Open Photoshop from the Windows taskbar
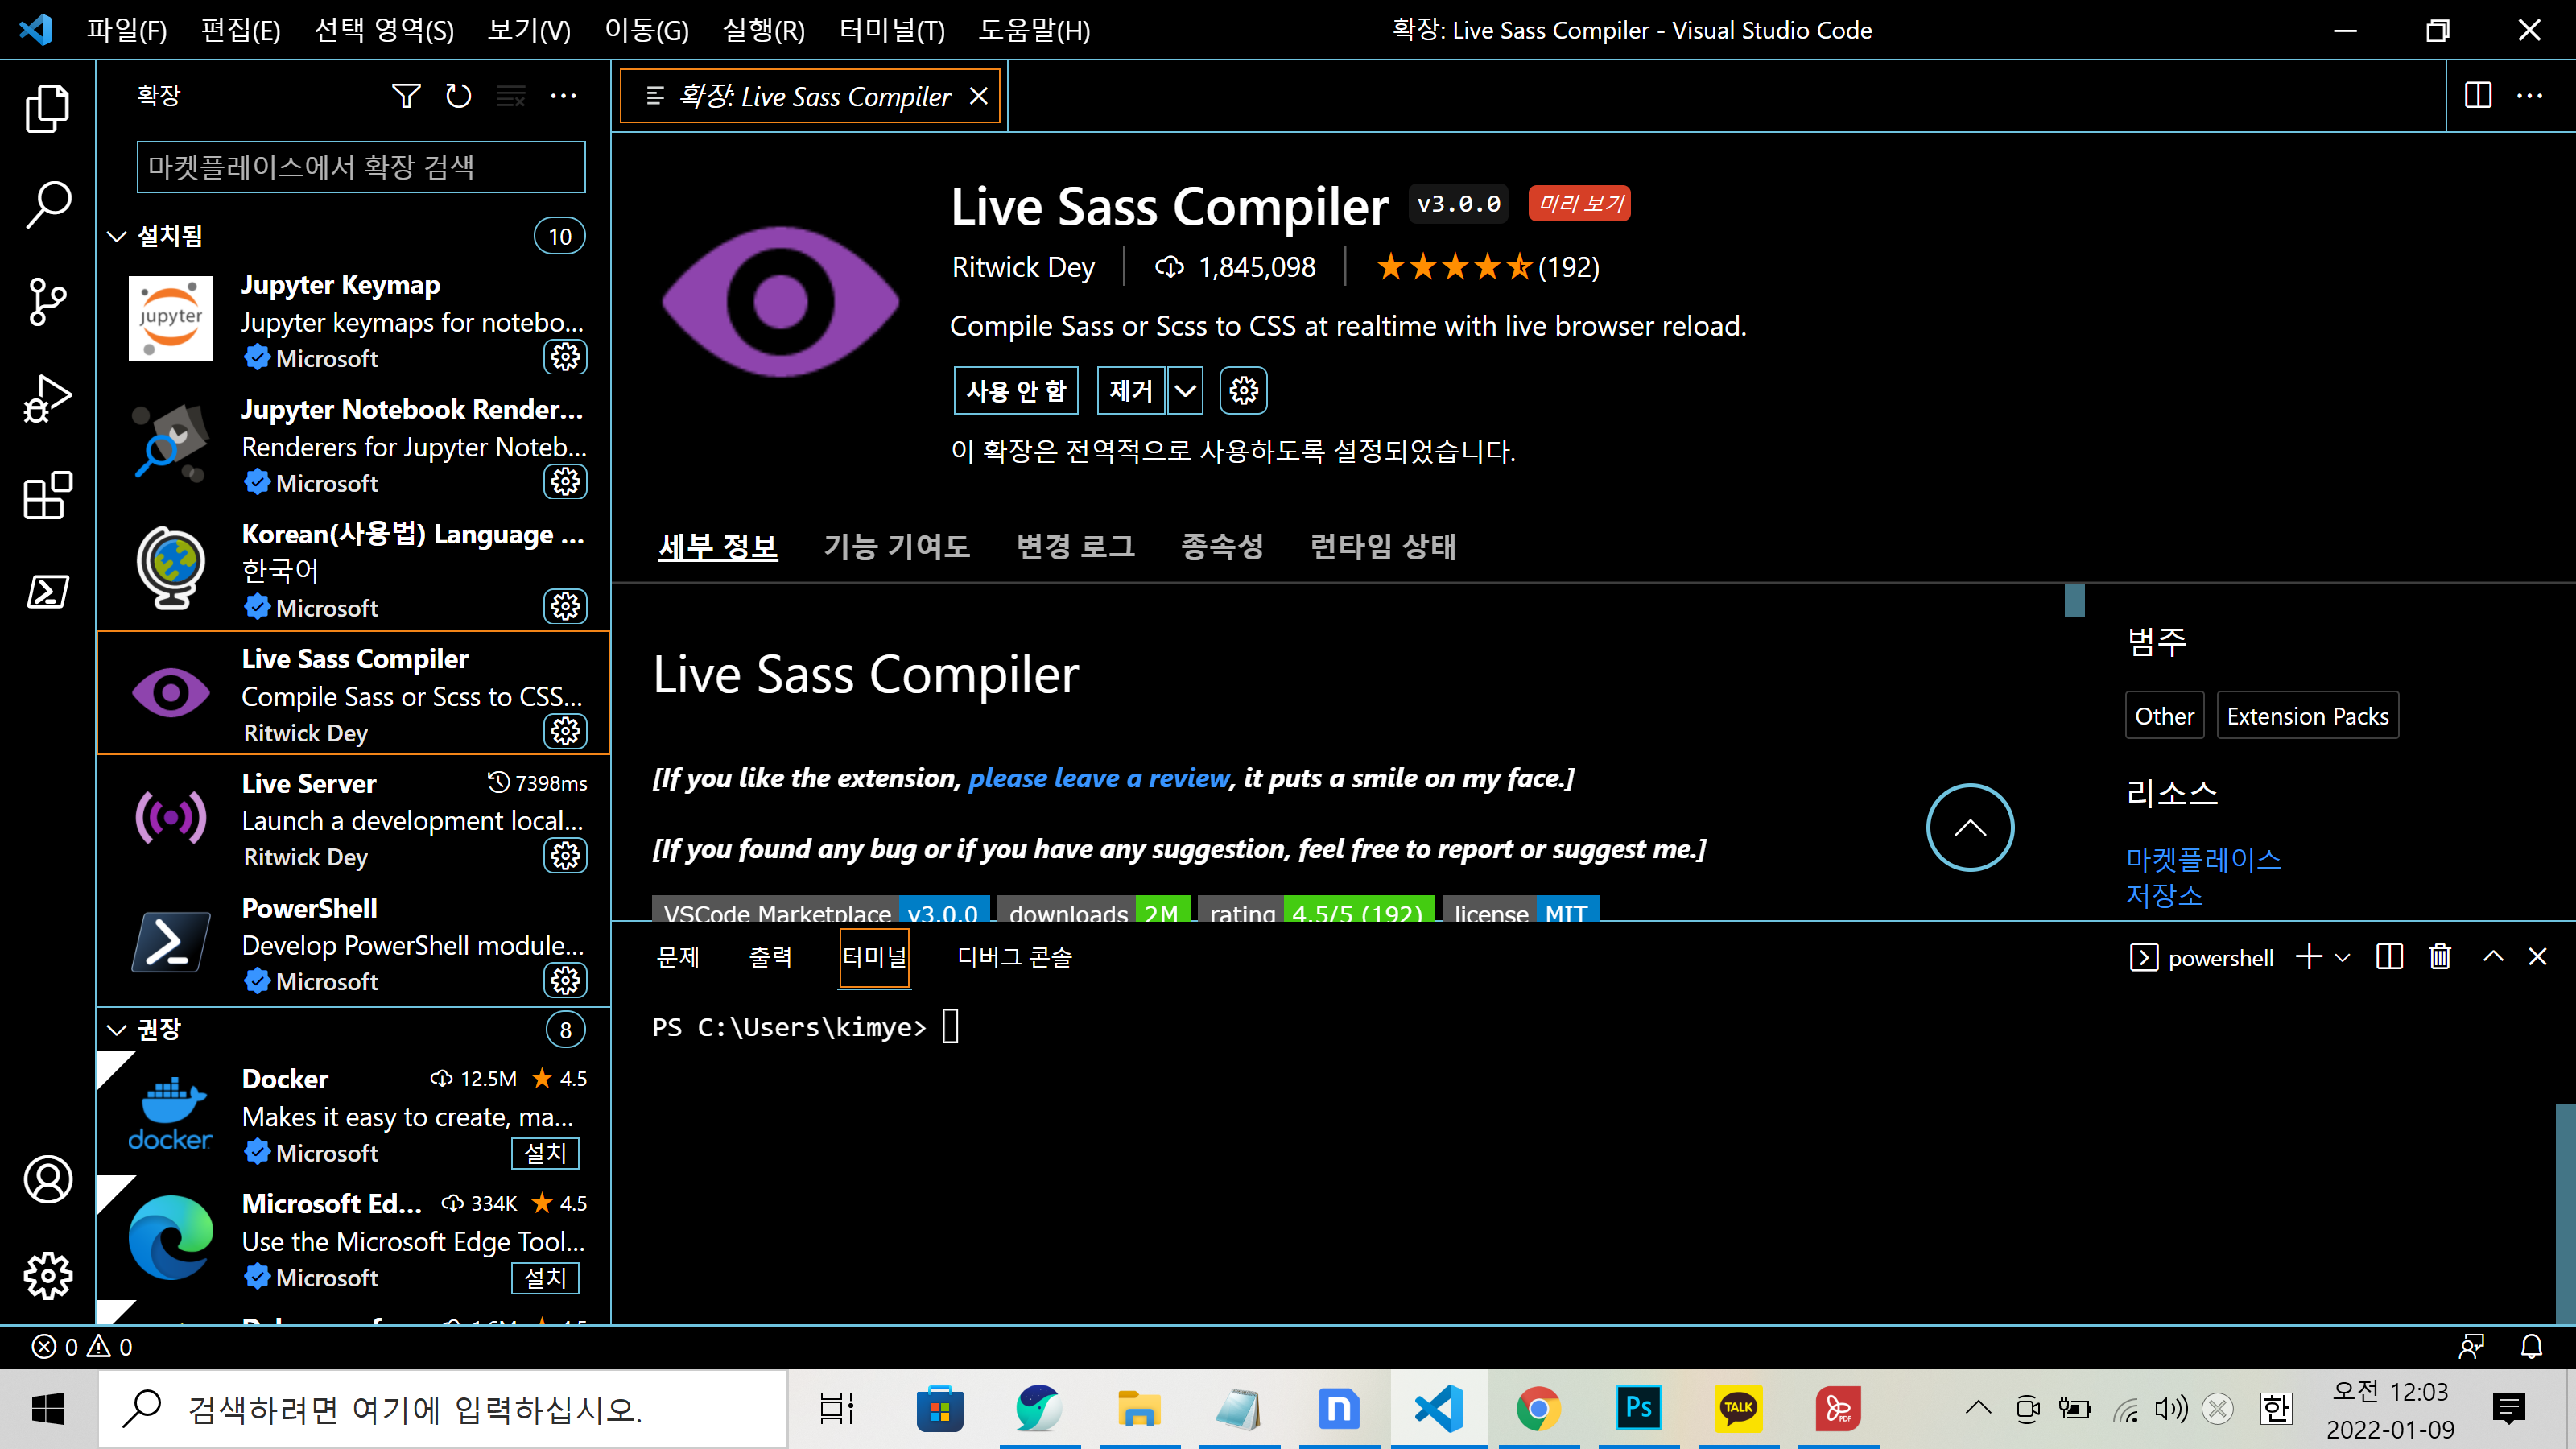2576x1449 pixels. 1638,1408
